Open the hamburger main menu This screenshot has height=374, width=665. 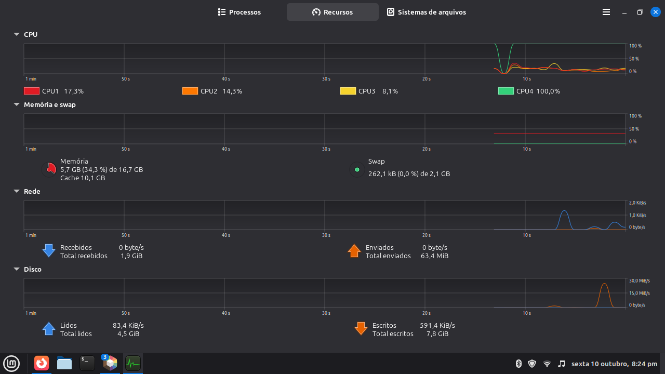pyautogui.click(x=606, y=12)
